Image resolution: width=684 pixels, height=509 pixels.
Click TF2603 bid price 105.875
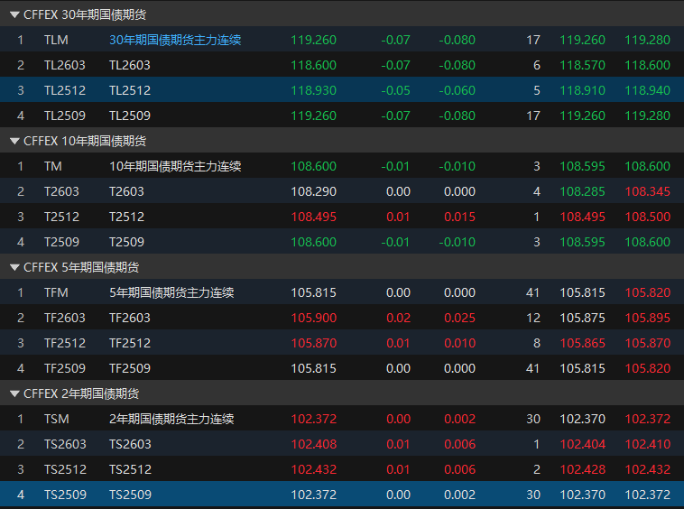coord(582,318)
